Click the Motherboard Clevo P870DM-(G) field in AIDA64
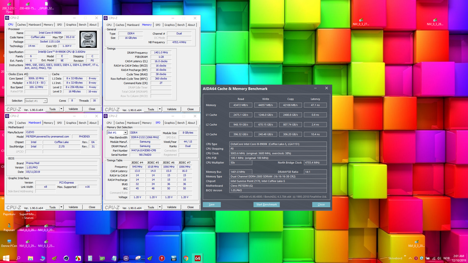 (278, 186)
